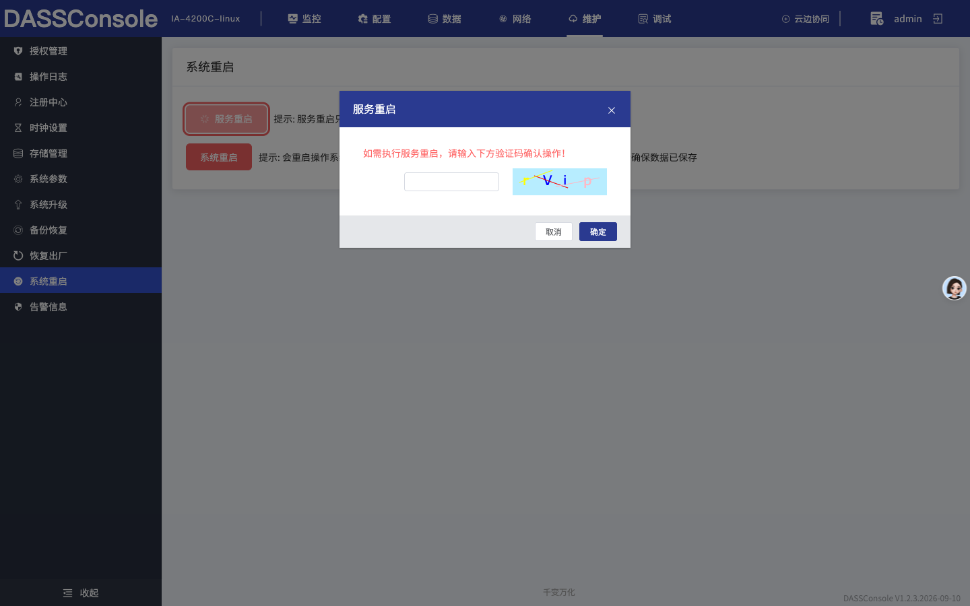Image resolution: width=970 pixels, height=606 pixels.
Task: Click the 操作日志 log icon
Action: [18, 77]
